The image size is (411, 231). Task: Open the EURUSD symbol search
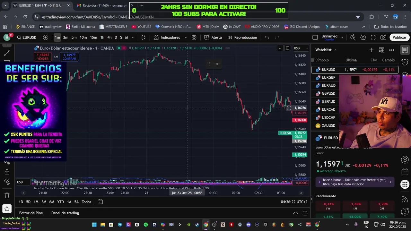(27, 38)
